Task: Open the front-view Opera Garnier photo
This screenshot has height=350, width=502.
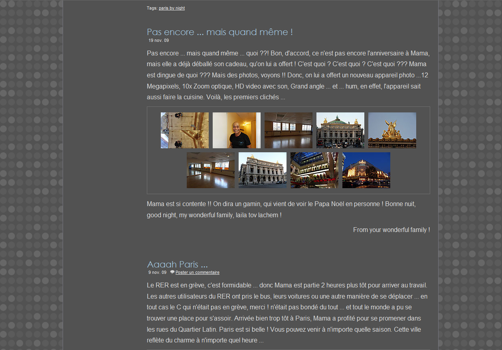Action: click(x=340, y=130)
